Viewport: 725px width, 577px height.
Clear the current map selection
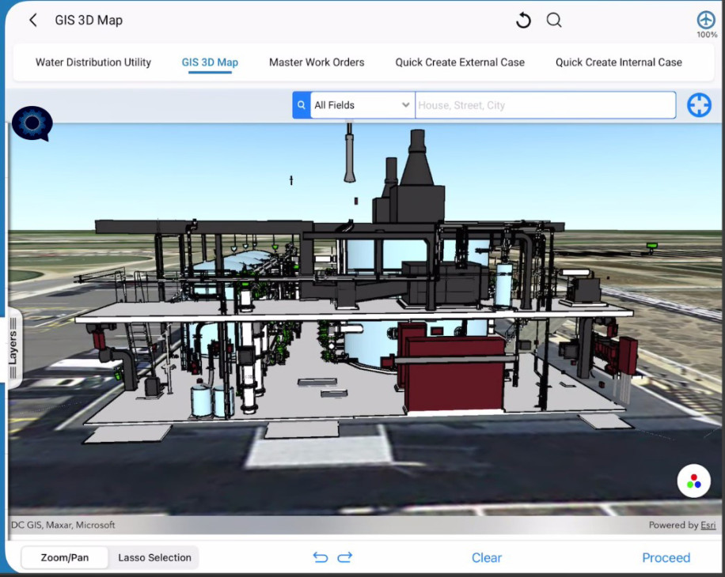click(x=486, y=557)
